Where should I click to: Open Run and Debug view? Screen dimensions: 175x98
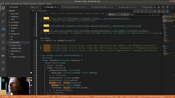click(x=3, y=28)
